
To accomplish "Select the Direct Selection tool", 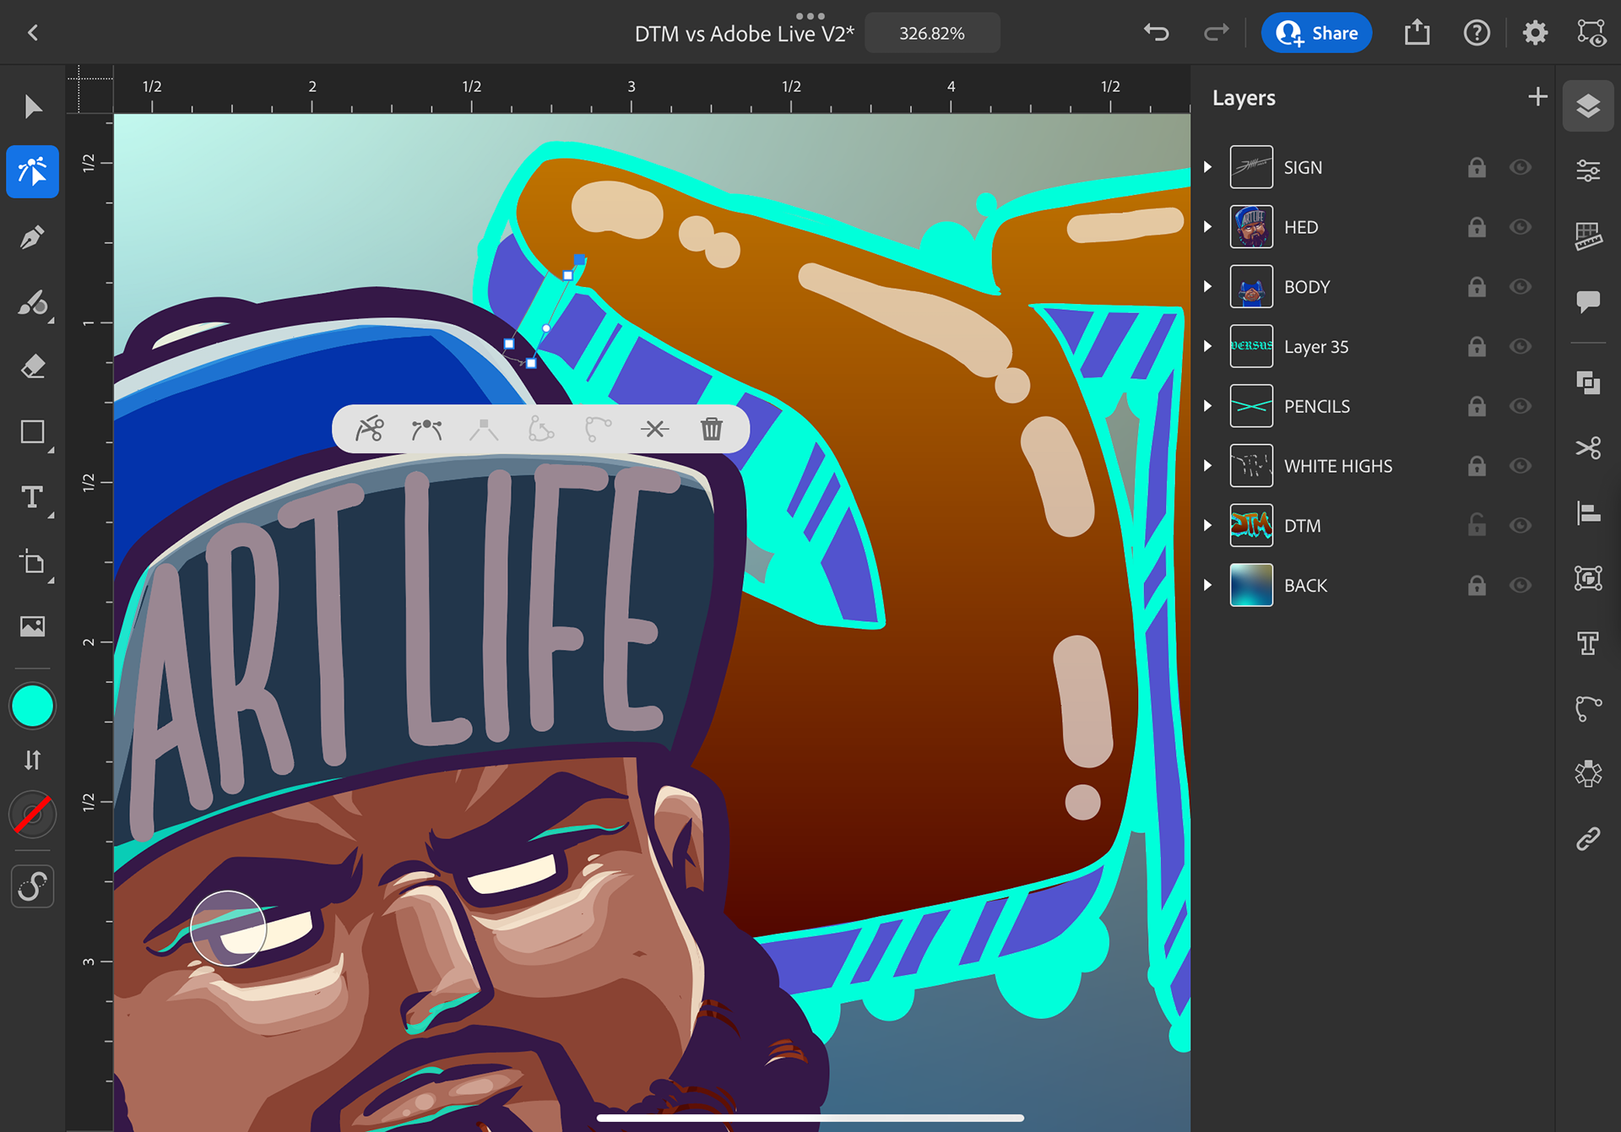I will tap(33, 172).
